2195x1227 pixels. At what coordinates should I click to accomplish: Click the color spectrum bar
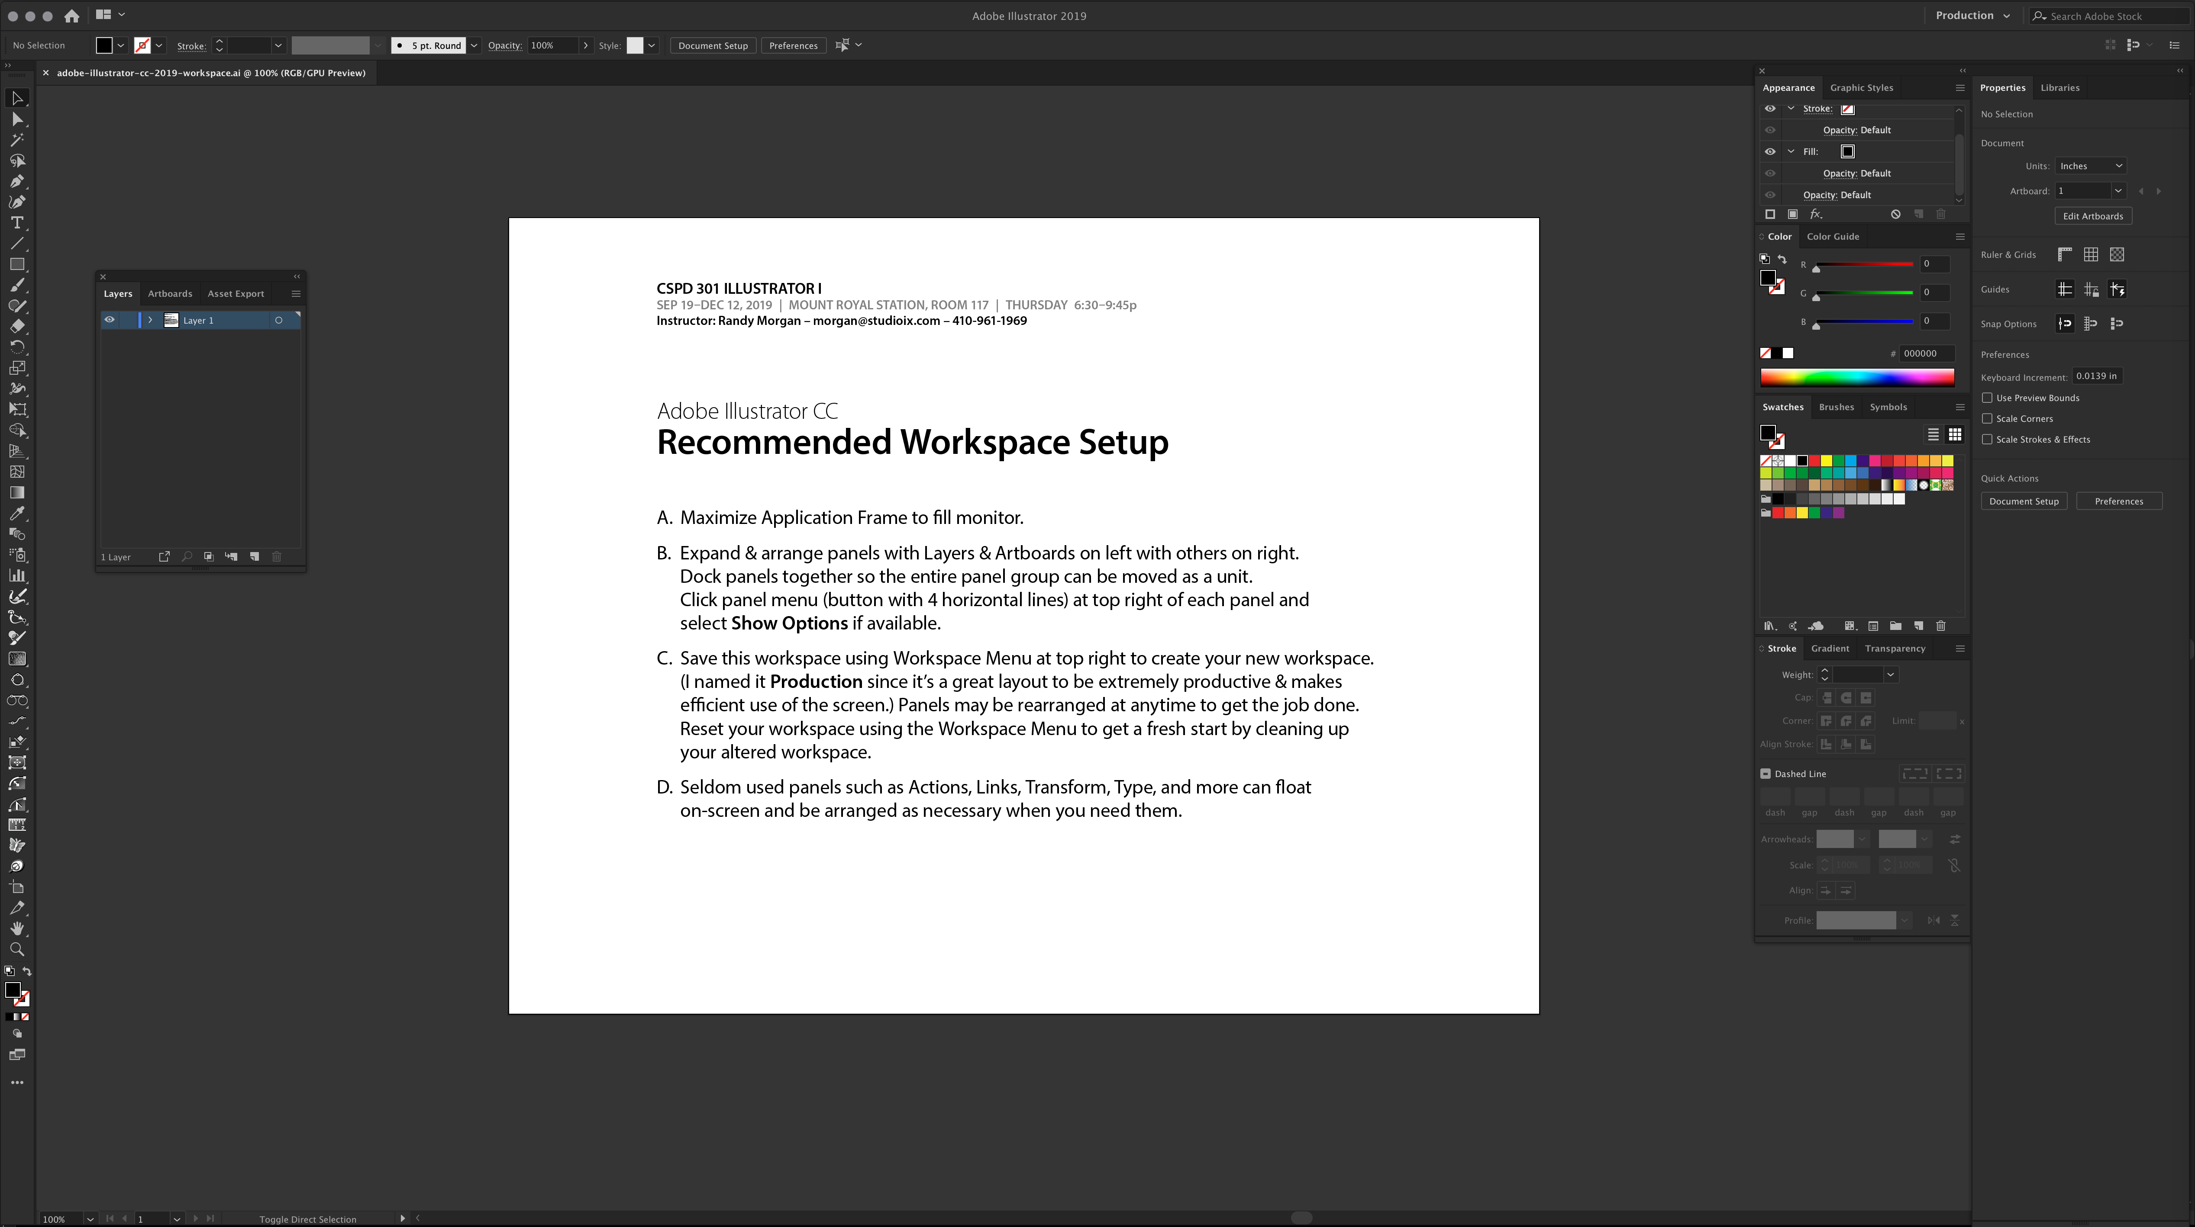click(x=1858, y=377)
